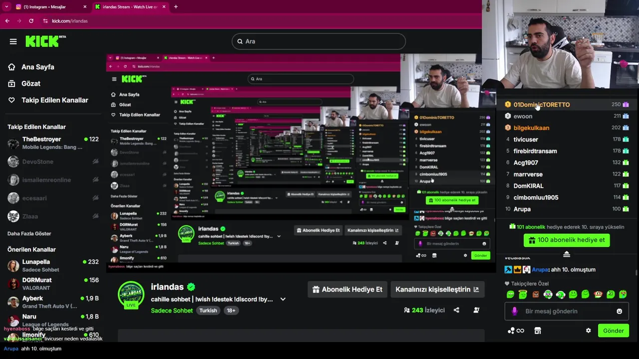Open the emoji picker smiley
Screen dimensions: 639x359
(x=620, y=311)
